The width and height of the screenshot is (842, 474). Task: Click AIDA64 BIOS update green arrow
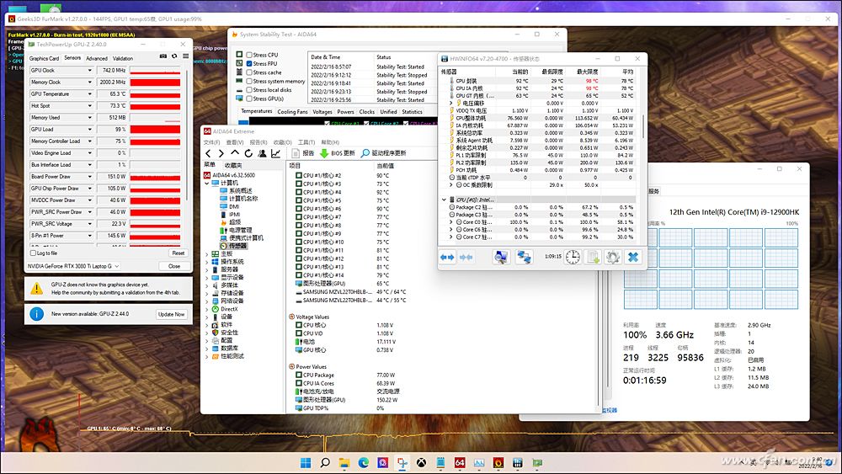coord(324,153)
